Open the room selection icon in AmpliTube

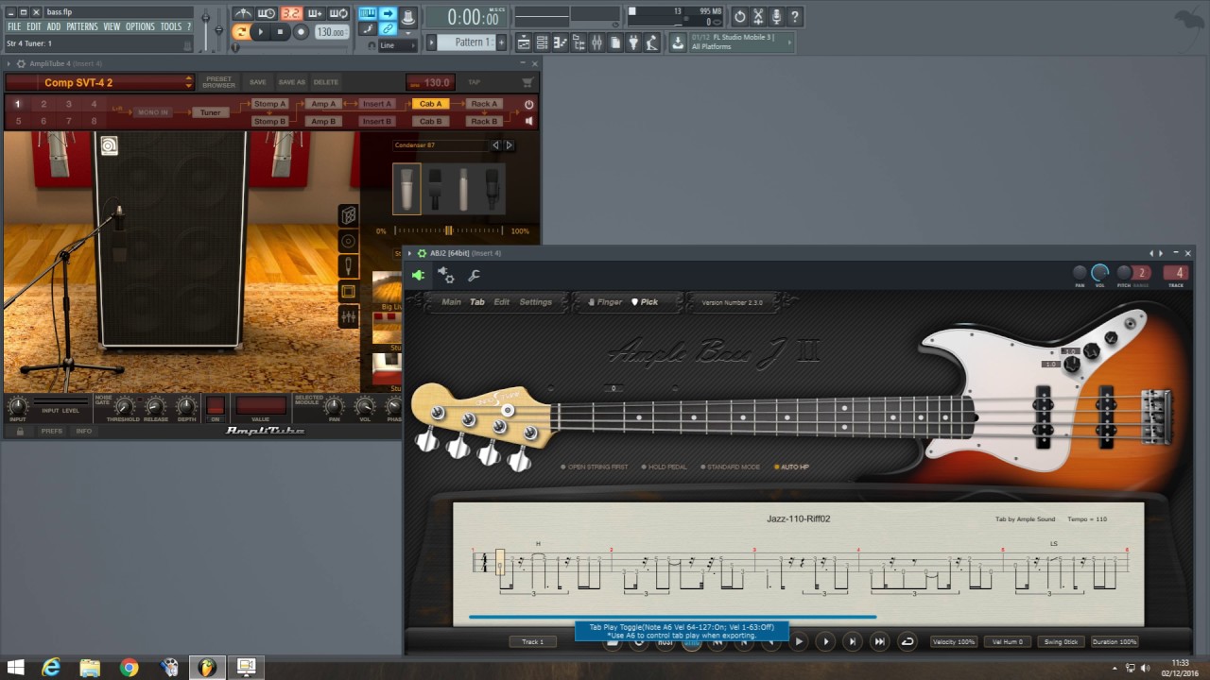(x=349, y=292)
